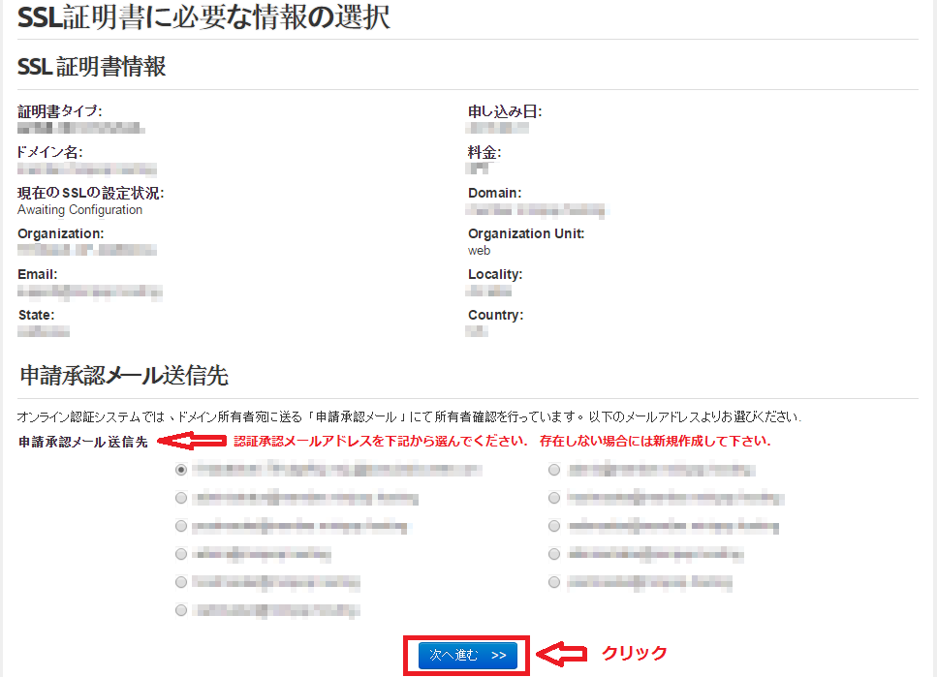This screenshot has height=677, width=937.
Task: Click the 料金 field label
Action: pyautogui.click(x=481, y=152)
